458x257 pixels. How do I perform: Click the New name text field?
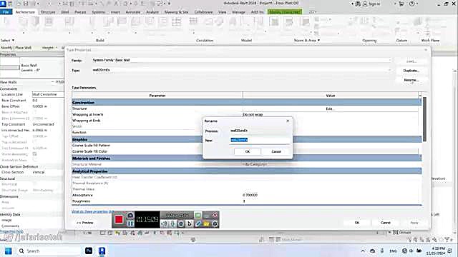(260, 140)
